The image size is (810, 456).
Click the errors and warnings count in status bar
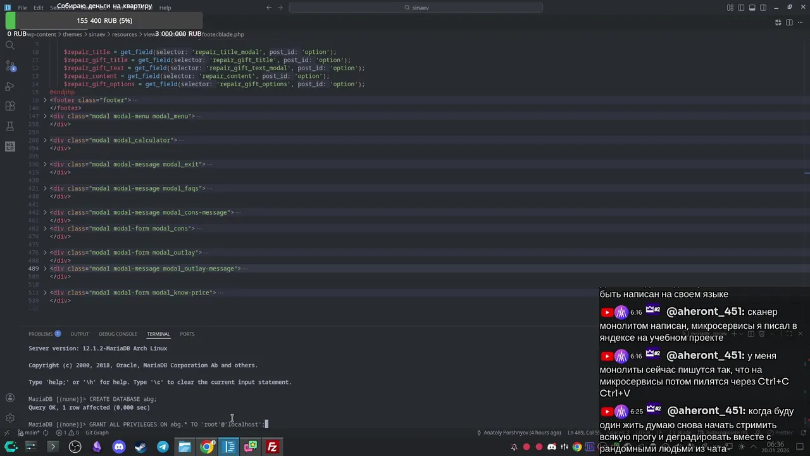[67, 433]
